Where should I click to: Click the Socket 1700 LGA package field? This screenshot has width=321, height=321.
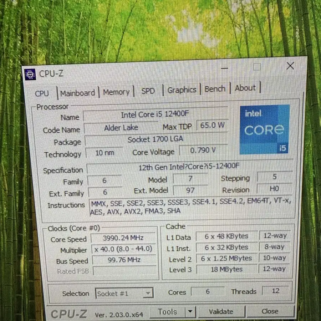pyautogui.click(x=156, y=139)
